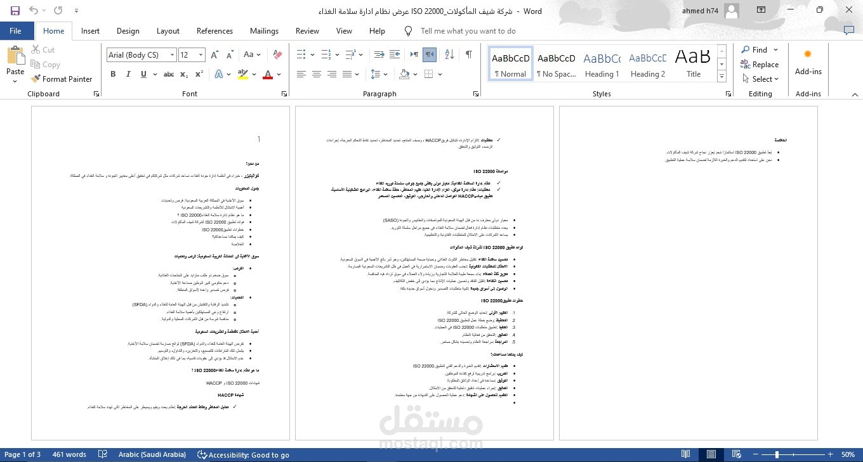
Task: Center align the text
Action: tap(317, 74)
